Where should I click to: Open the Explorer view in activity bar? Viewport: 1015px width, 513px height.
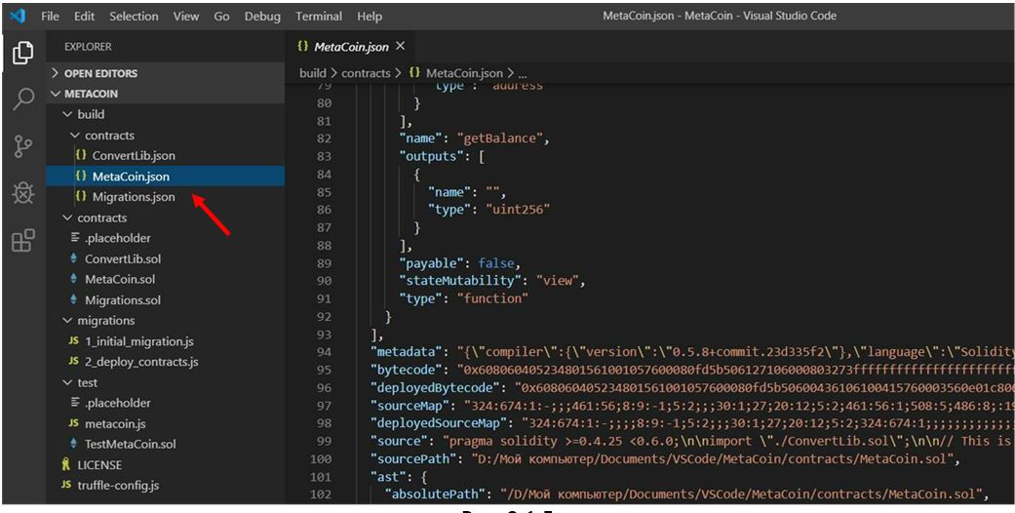(23, 53)
